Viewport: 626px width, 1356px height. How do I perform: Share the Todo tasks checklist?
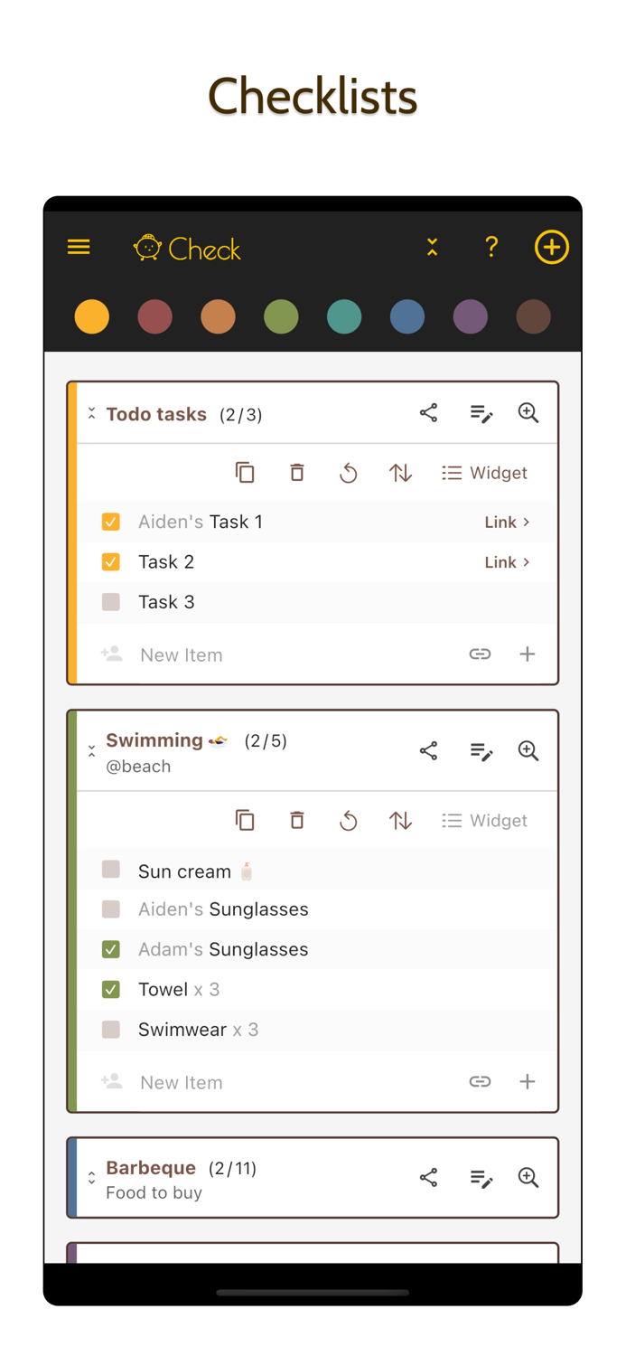tap(428, 412)
